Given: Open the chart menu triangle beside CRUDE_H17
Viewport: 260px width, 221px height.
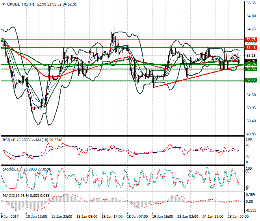Looking at the screenshot, I should (x=4, y=4).
